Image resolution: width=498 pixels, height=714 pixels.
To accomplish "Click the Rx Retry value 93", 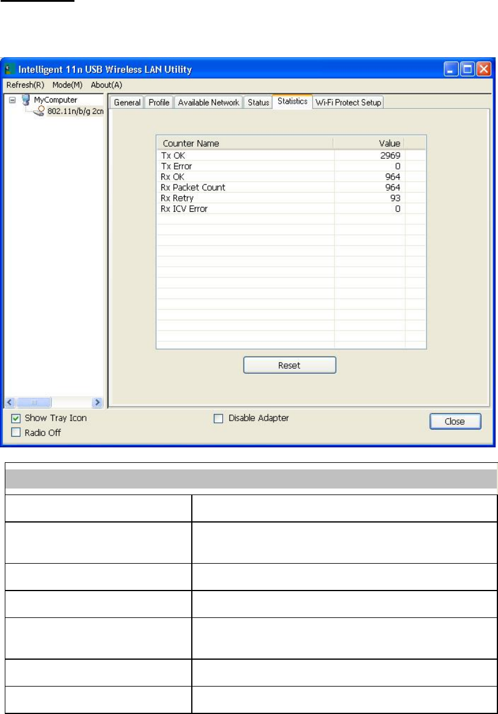I will (395, 198).
